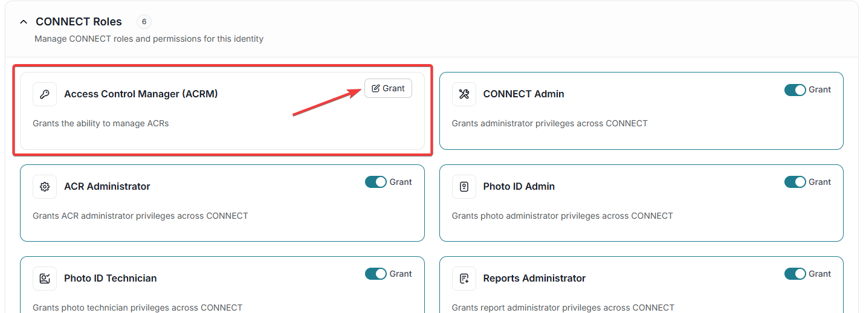Click the Photo ID Admin badge icon
The height and width of the screenshot is (313, 866).
coord(464,187)
